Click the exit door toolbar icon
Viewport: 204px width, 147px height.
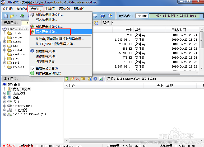tap(110, 16)
